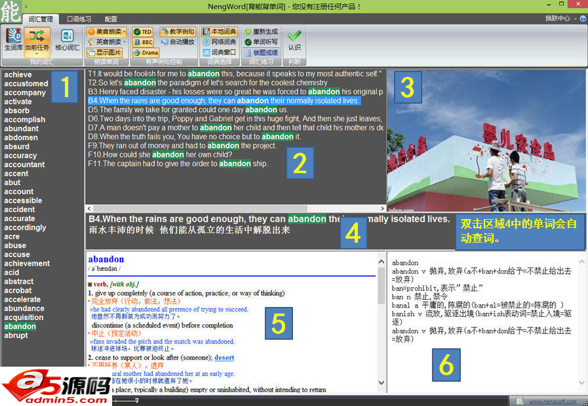Click the sentence list right scroll arrow
The image size is (588, 406).
tap(382, 209)
